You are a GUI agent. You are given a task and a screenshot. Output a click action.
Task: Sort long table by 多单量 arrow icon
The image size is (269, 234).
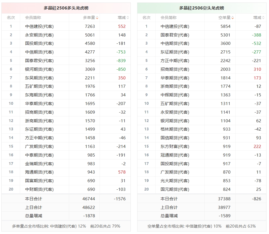(97, 18)
